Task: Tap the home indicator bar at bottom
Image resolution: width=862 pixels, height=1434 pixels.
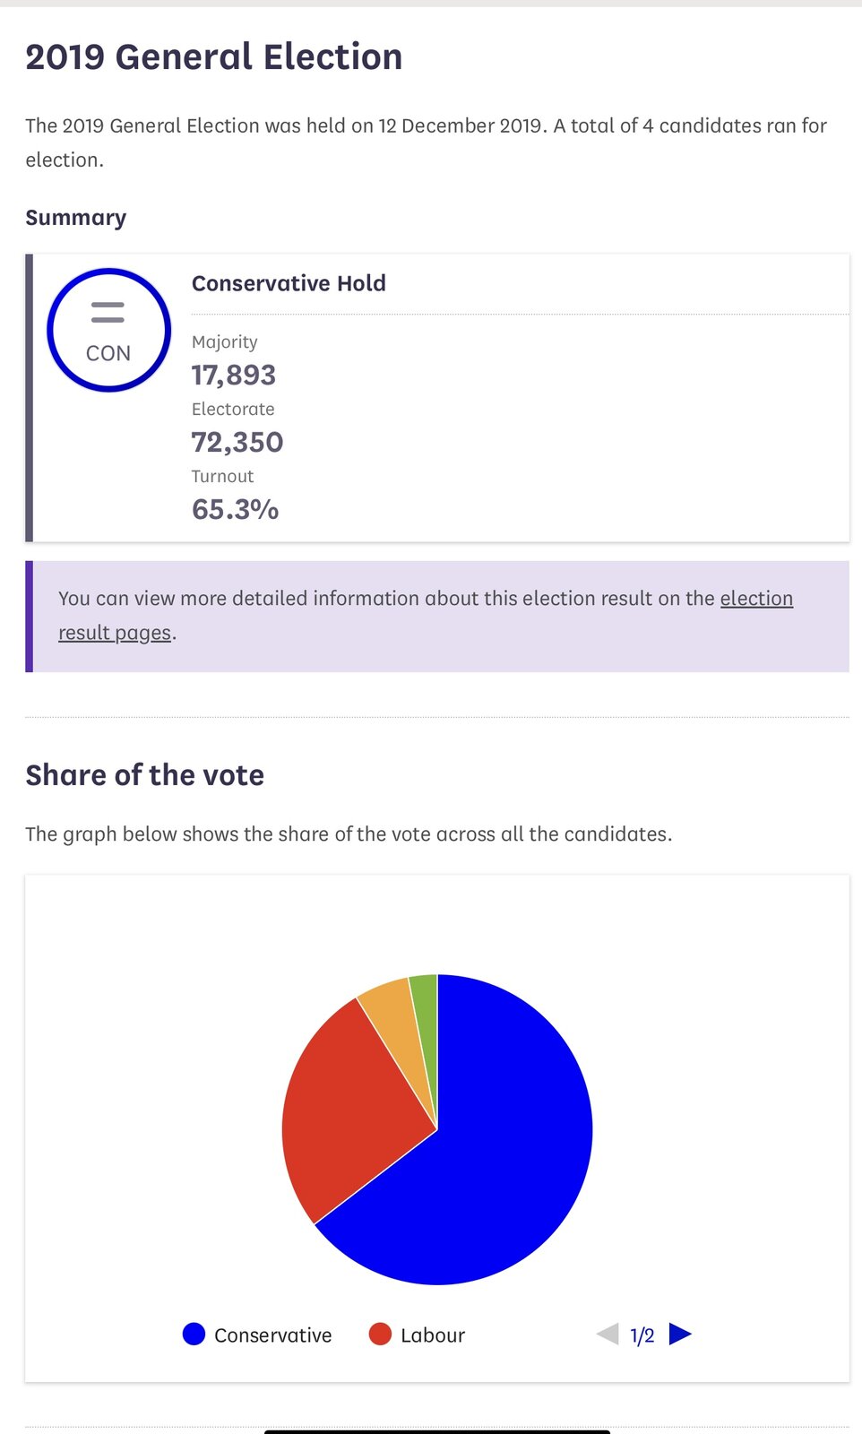Action: pos(437,1431)
